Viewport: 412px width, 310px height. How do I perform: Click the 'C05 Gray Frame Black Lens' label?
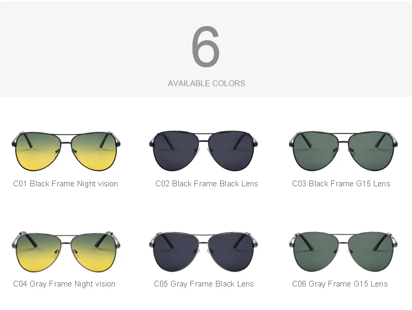(204, 284)
